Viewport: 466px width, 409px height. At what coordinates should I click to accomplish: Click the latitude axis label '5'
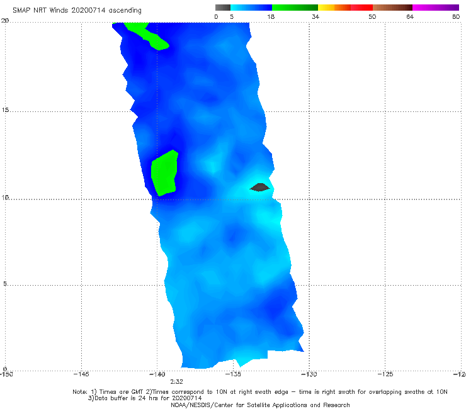(5, 283)
